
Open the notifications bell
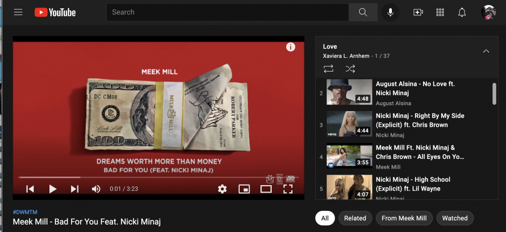tap(462, 12)
